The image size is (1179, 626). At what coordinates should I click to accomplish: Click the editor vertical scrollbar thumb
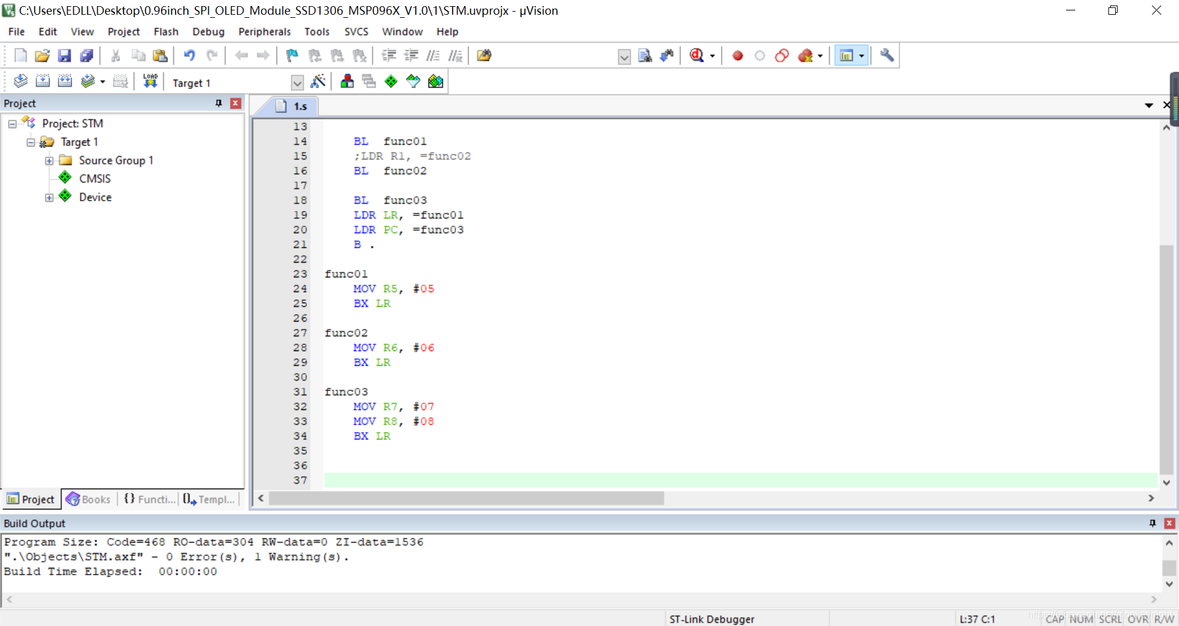[1167, 359]
